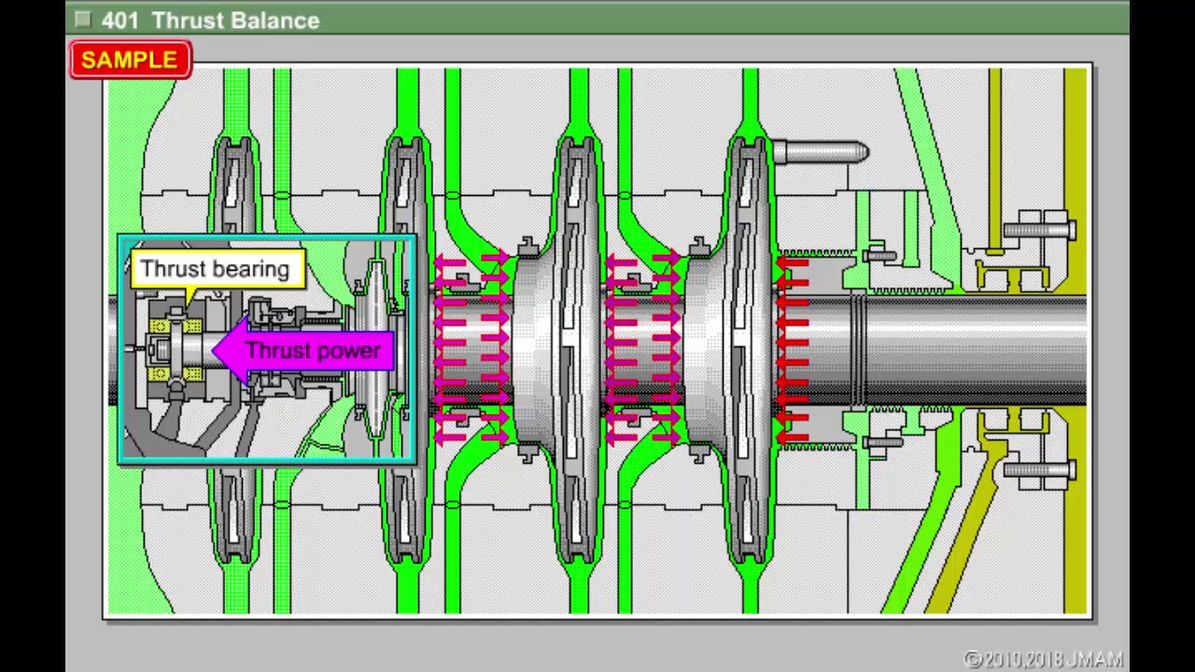Image resolution: width=1195 pixels, height=672 pixels.
Task: Click the magenta 'Thrust power' arrow
Action: coord(303,351)
